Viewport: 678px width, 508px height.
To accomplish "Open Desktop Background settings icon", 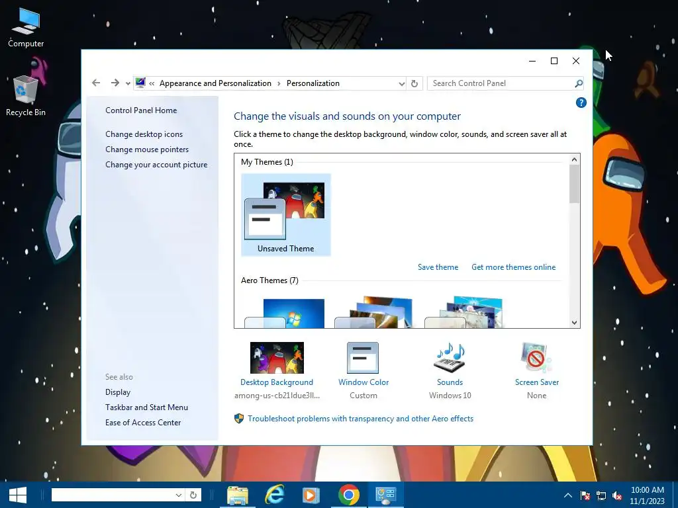I will coord(277,358).
